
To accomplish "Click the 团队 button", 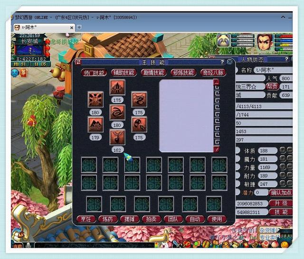I will (x=173, y=219).
